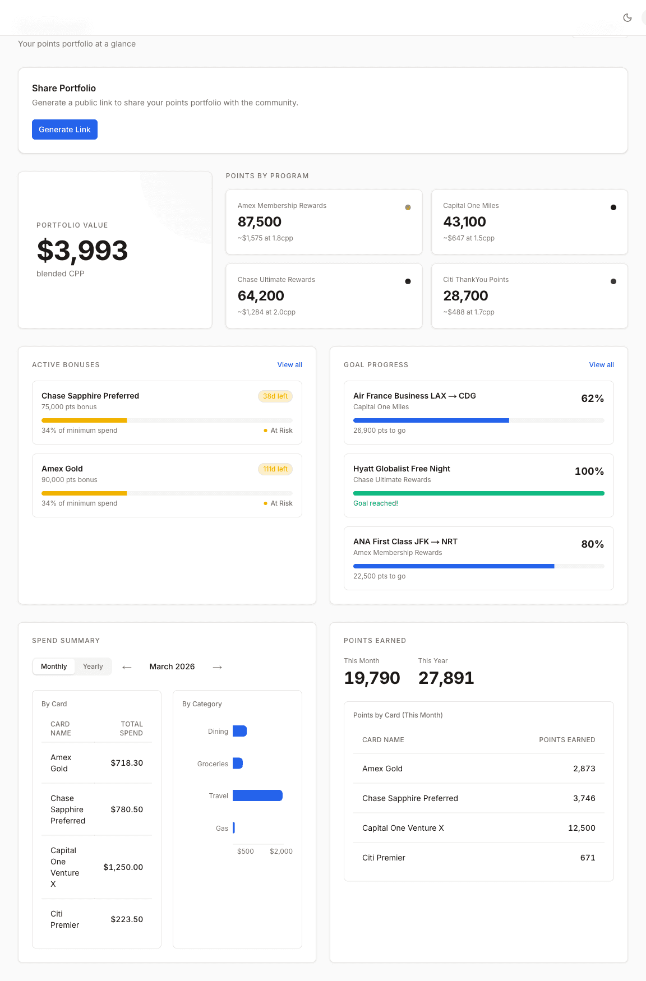Click Citi Premier spend $223.50
Image resolution: width=646 pixels, height=981 pixels.
click(x=127, y=919)
